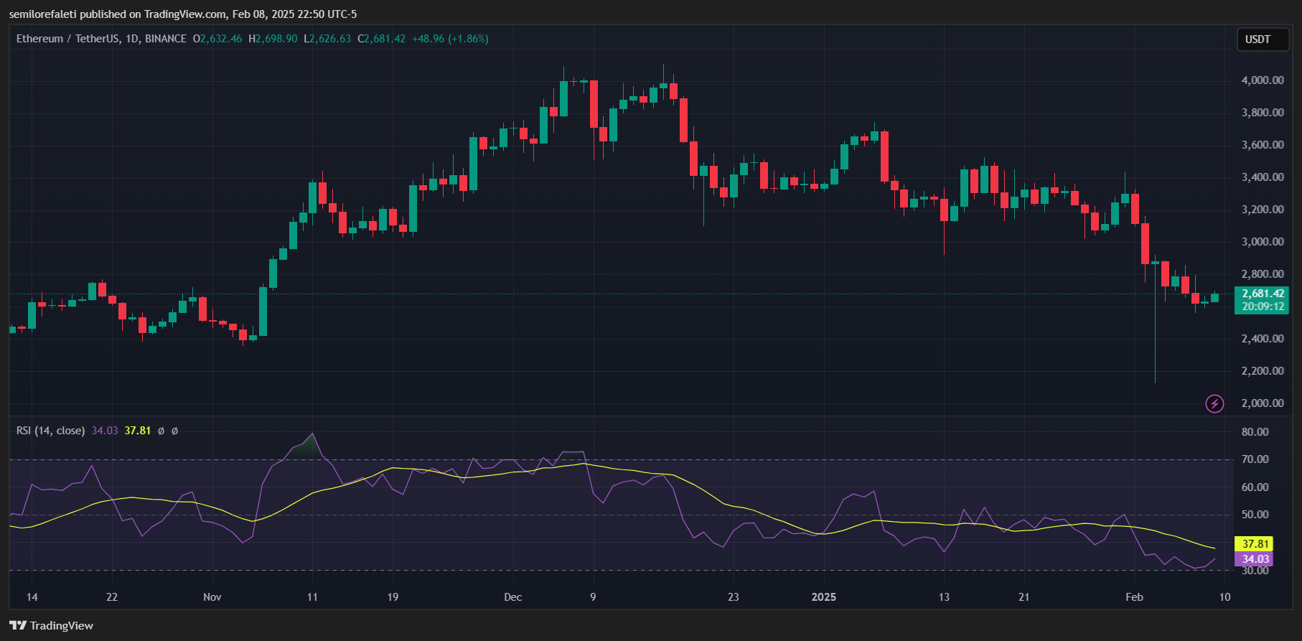The width and height of the screenshot is (1302, 641).
Task: Click the 3,000.00 price axis label
Action: coord(1263,242)
